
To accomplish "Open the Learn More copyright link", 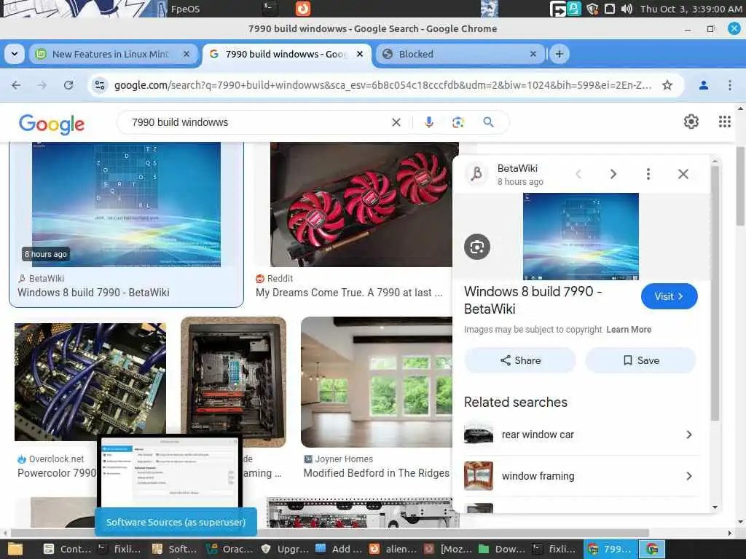I will 629,330.
